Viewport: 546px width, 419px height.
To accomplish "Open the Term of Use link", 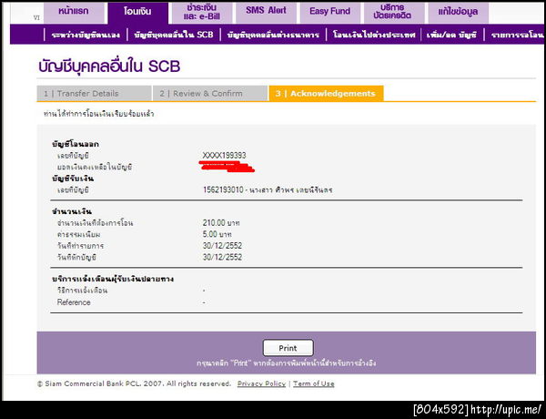I will pyautogui.click(x=313, y=383).
